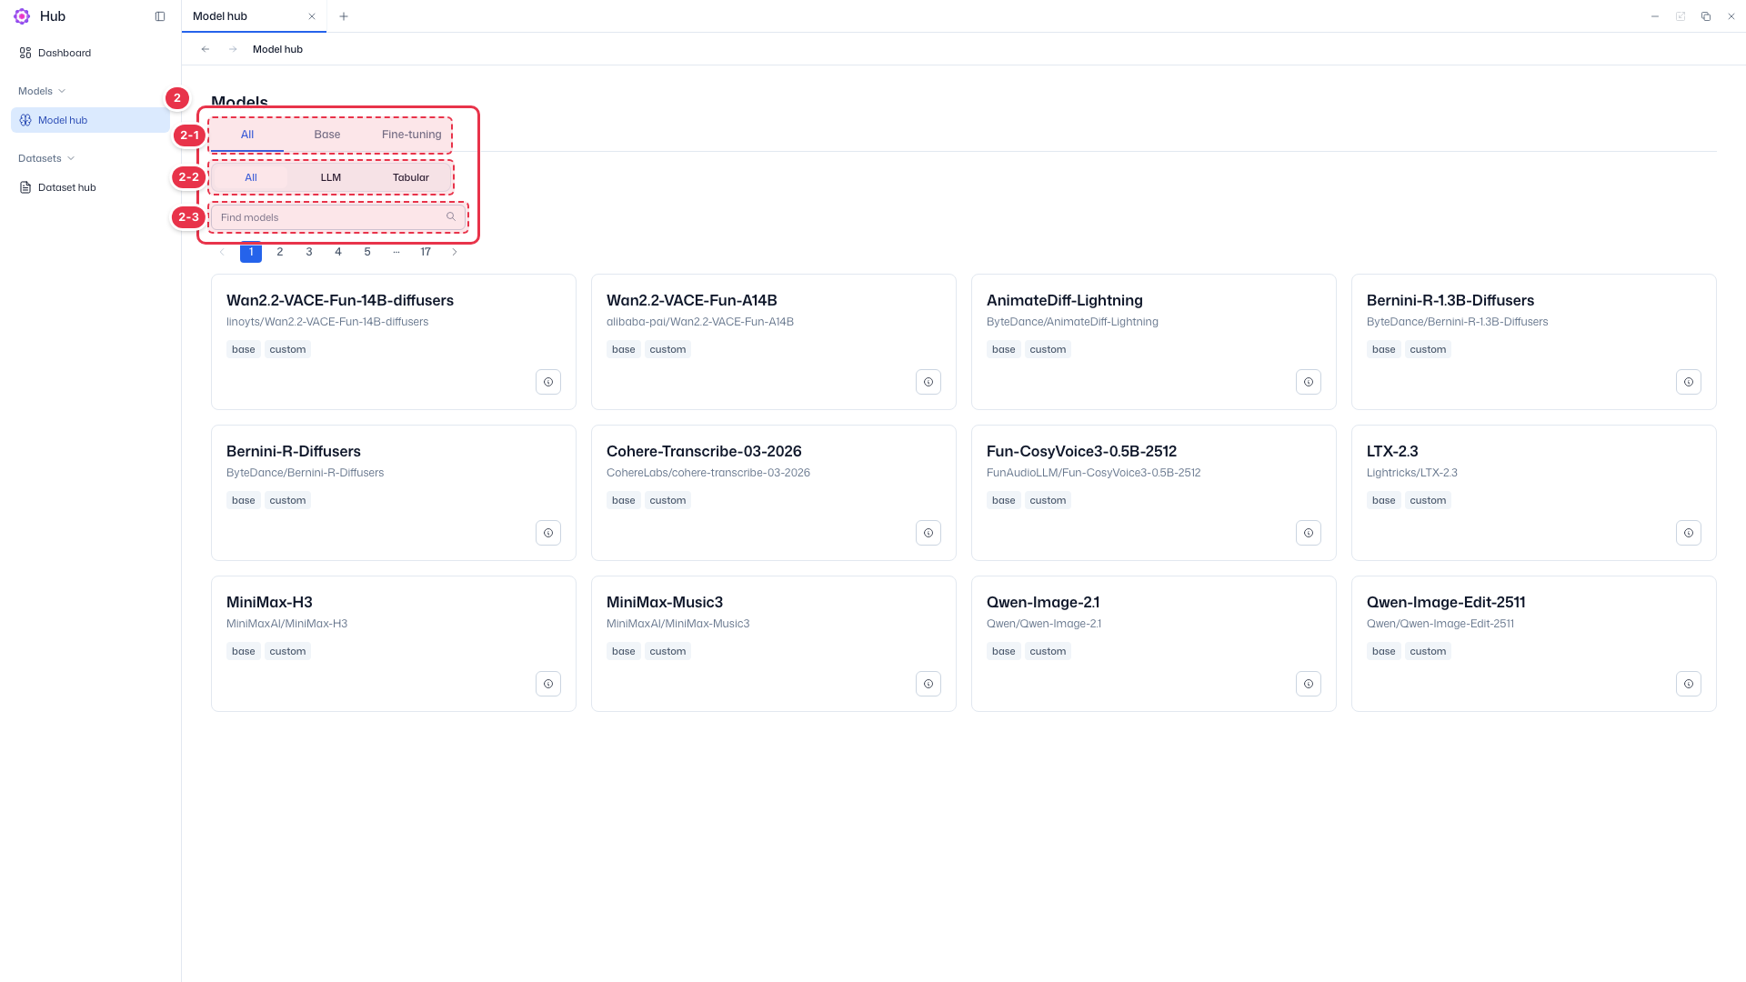1746x982 pixels.
Task: Add a new tab with plus icon
Action: click(344, 16)
